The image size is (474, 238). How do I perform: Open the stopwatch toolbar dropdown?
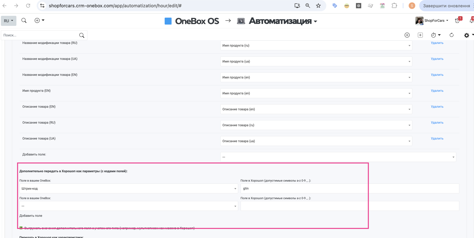(x=435, y=35)
